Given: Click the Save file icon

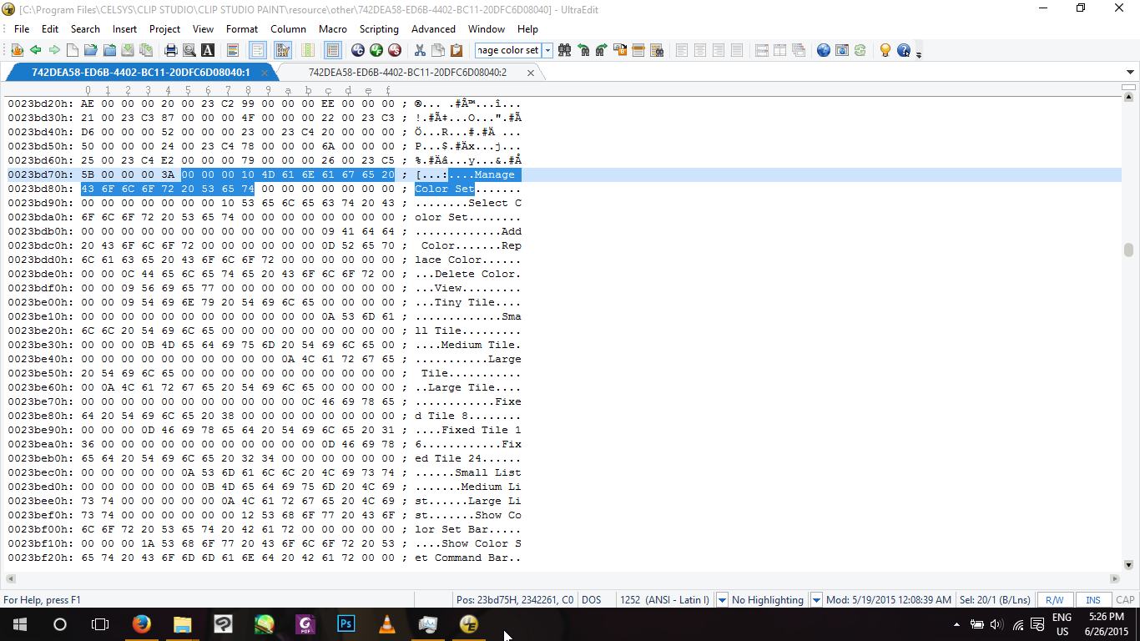Looking at the screenshot, I should pyautogui.click(x=128, y=50).
